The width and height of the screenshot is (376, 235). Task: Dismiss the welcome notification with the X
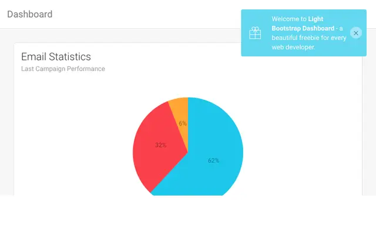pos(356,33)
